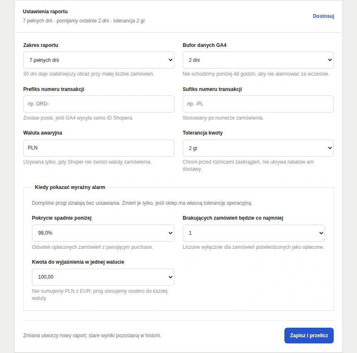
Task: Expand Kwota do wyjaśnienia w jednej walucie
Action: click(x=103, y=277)
